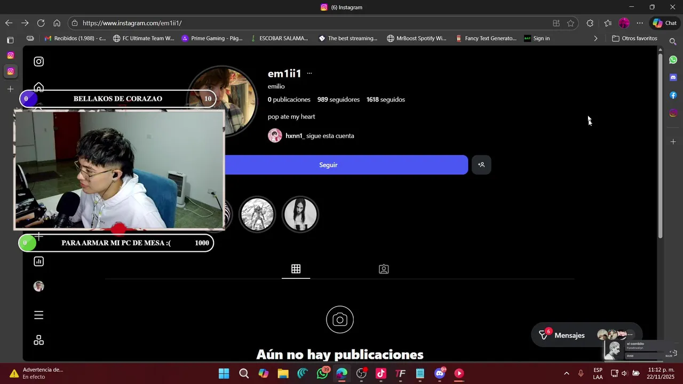This screenshot has height=384, width=683.
Task: Open Instagram in the Edge sidebar
Action: pos(673,113)
